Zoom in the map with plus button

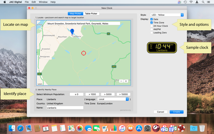[x=126, y=81]
